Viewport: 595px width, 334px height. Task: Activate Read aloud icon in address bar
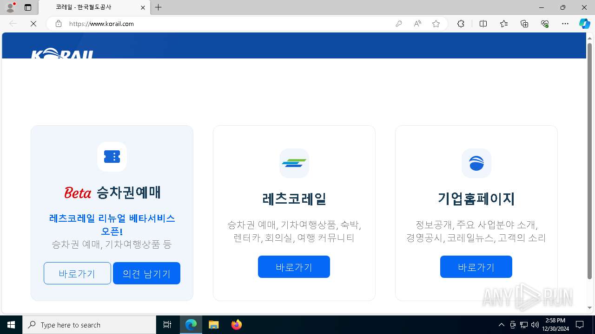point(417,24)
